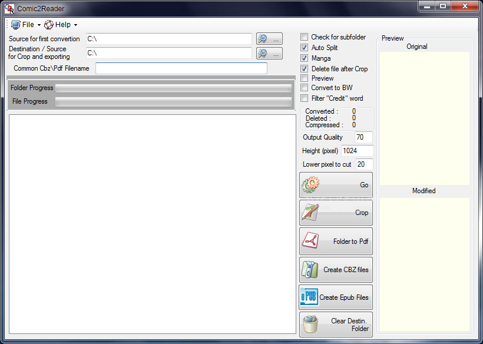Click the Common Cbz\Pdf Filename field
483x344 pixels.
[x=181, y=68]
